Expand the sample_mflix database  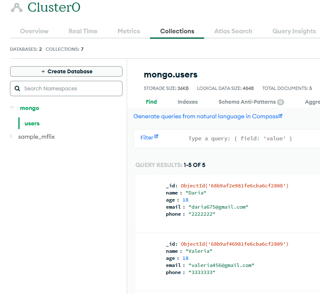pyautogui.click(x=12, y=137)
